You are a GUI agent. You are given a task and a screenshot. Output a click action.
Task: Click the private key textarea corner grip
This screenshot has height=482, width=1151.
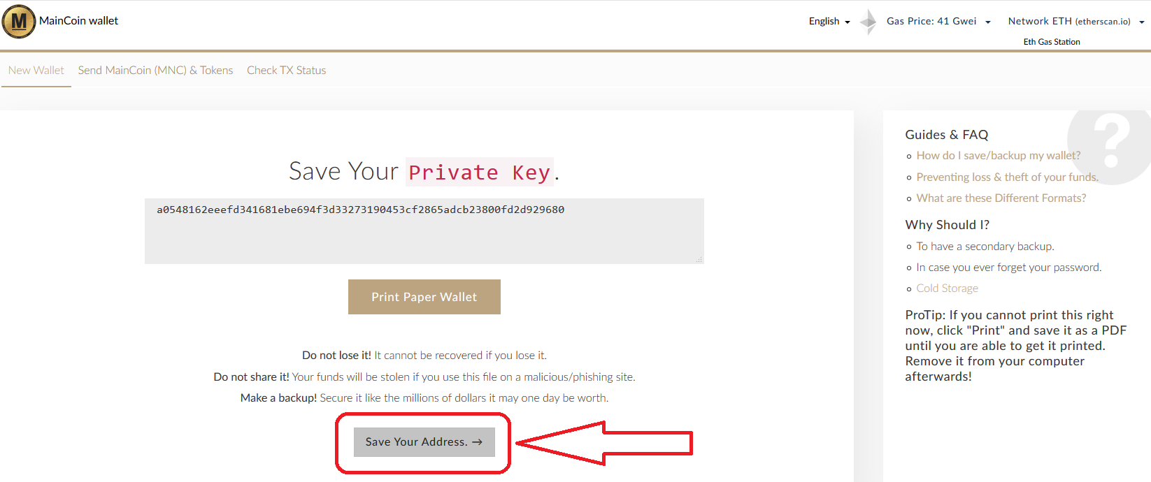pyautogui.click(x=699, y=259)
